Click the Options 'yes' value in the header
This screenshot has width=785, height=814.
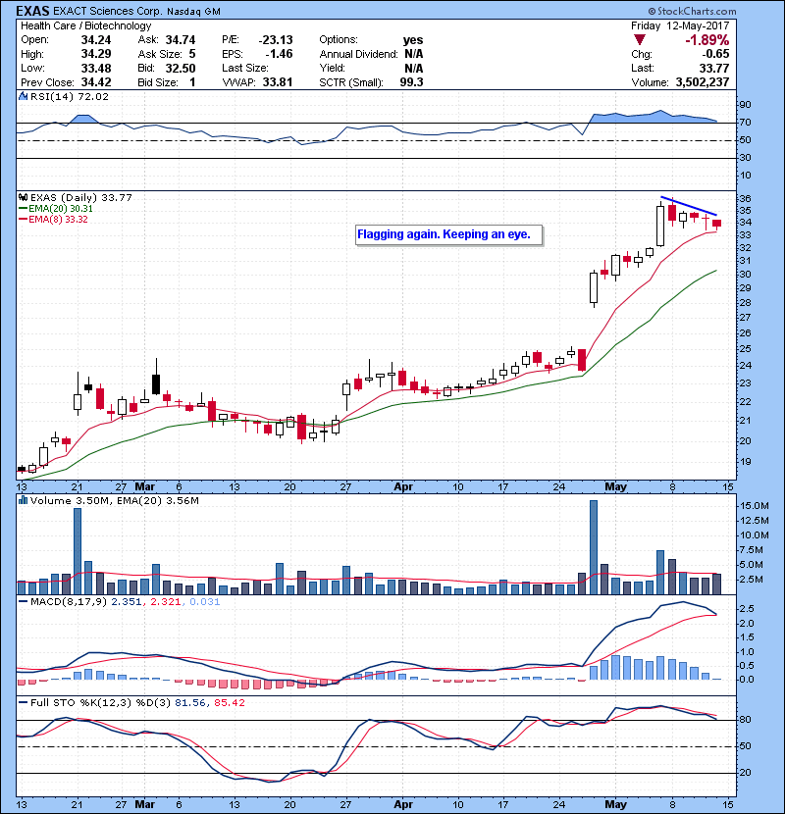tap(413, 40)
